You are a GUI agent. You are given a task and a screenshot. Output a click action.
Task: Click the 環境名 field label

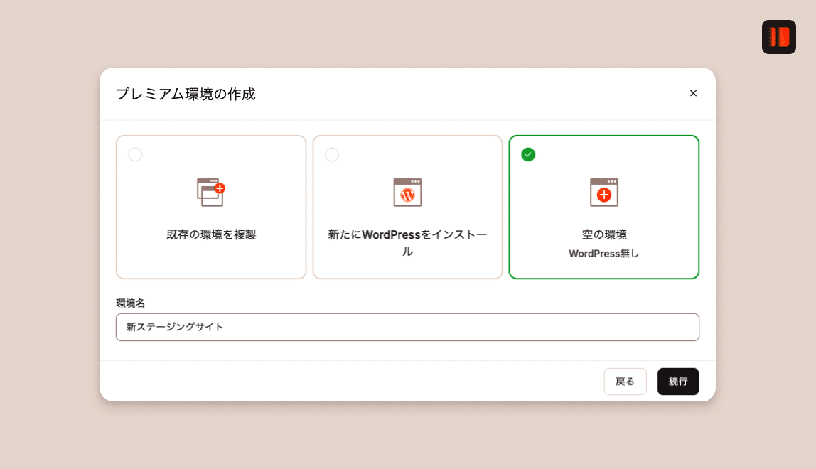coord(131,303)
